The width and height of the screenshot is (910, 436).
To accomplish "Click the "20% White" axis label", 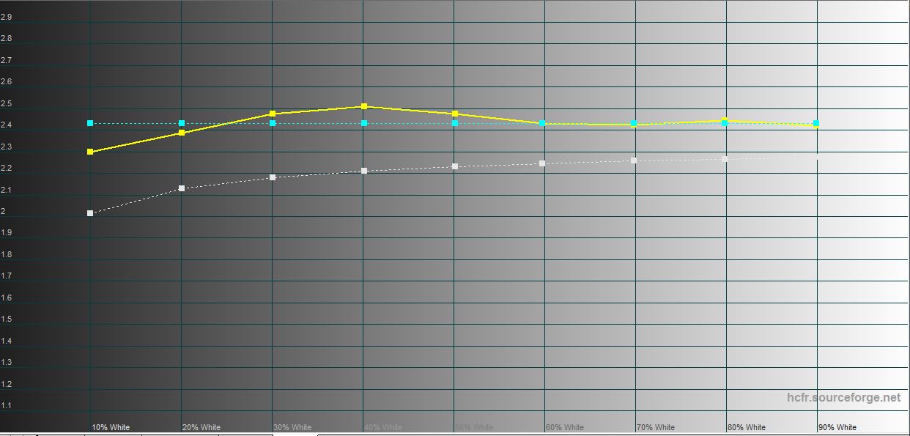I will [x=201, y=427].
